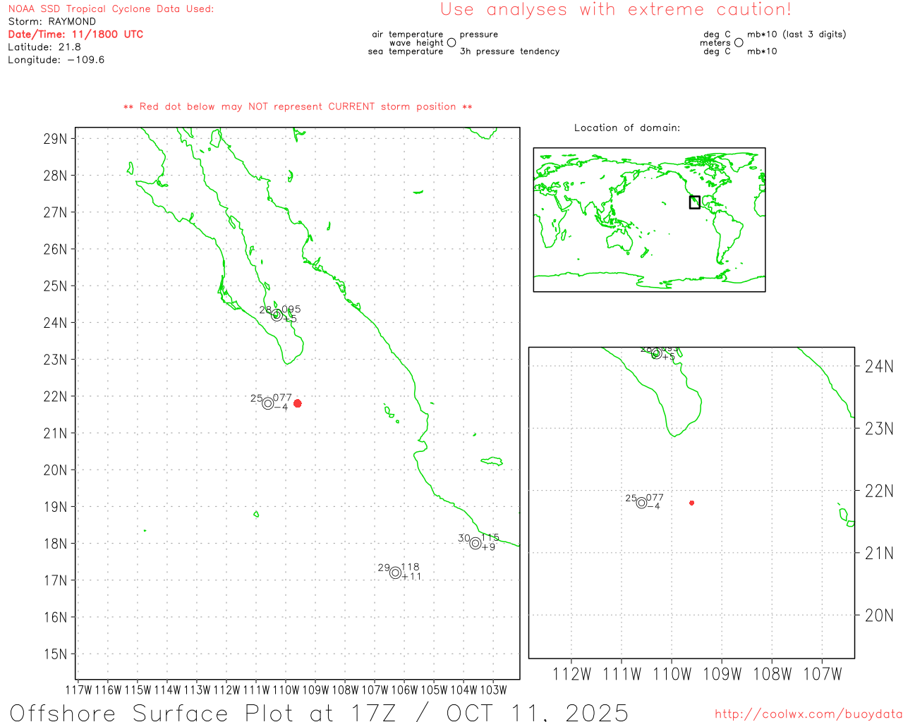Select buoy station circle reading 25 077 on main map
This screenshot has height=722, width=903.
pyautogui.click(x=267, y=403)
